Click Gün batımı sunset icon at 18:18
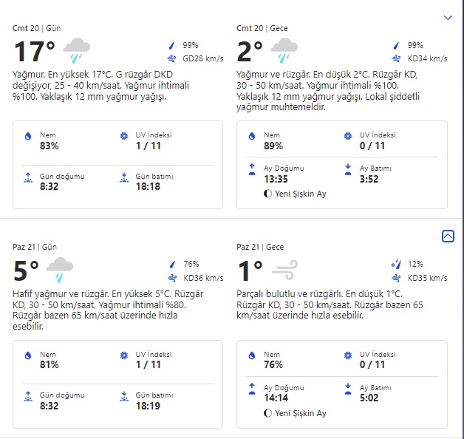This screenshot has width=464, height=439. pos(123,177)
